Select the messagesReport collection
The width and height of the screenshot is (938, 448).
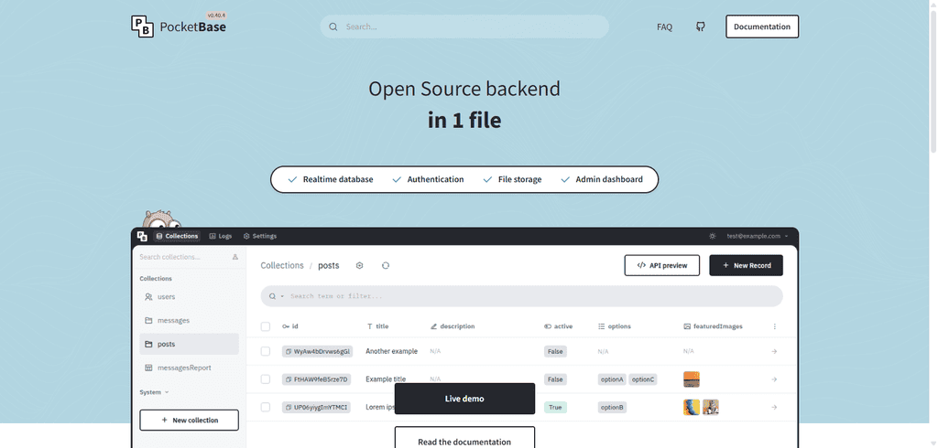pyautogui.click(x=189, y=368)
